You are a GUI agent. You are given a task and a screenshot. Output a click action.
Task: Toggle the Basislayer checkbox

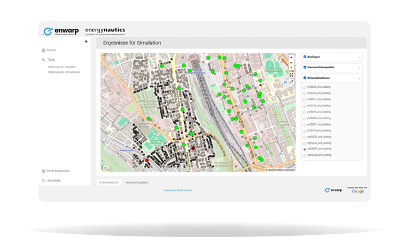[305, 57]
